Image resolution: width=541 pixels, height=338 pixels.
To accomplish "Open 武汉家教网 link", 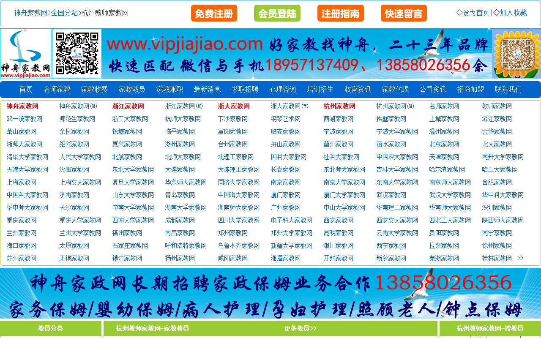I will (x=391, y=195).
